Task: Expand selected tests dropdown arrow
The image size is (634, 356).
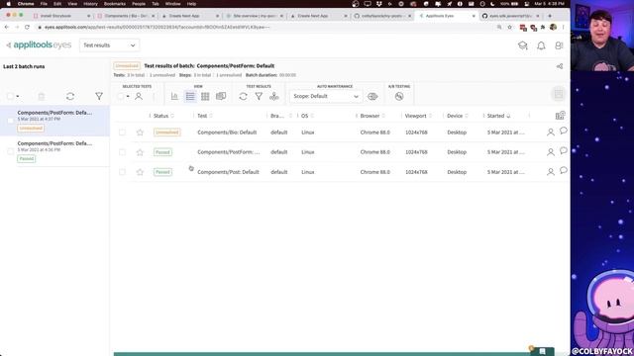Action: (128, 97)
